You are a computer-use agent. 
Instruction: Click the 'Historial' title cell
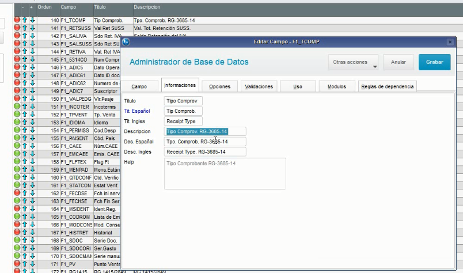click(107, 233)
